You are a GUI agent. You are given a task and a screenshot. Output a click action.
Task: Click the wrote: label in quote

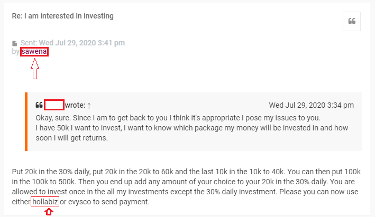75,105
